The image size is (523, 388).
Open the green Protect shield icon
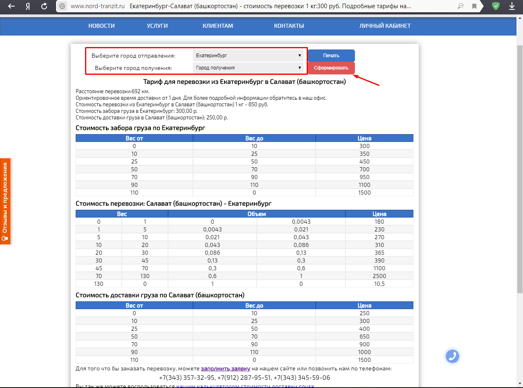496,7
